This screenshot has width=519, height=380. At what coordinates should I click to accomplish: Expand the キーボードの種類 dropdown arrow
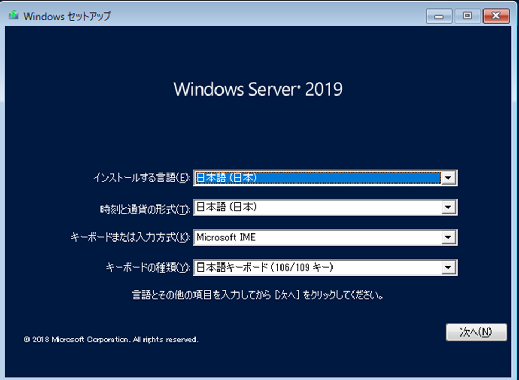pyautogui.click(x=449, y=267)
